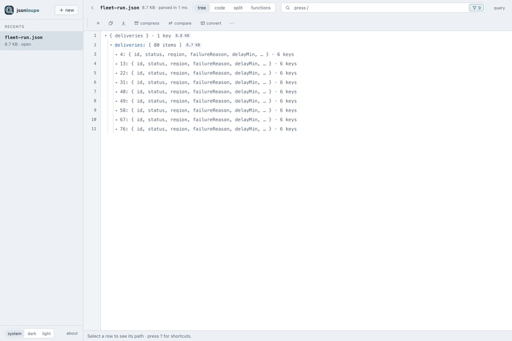Click "parsed in 1 ms" file info text

click(x=173, y=8)
